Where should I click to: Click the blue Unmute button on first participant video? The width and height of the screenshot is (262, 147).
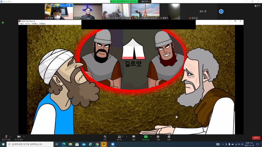click(x=64, y=5)
